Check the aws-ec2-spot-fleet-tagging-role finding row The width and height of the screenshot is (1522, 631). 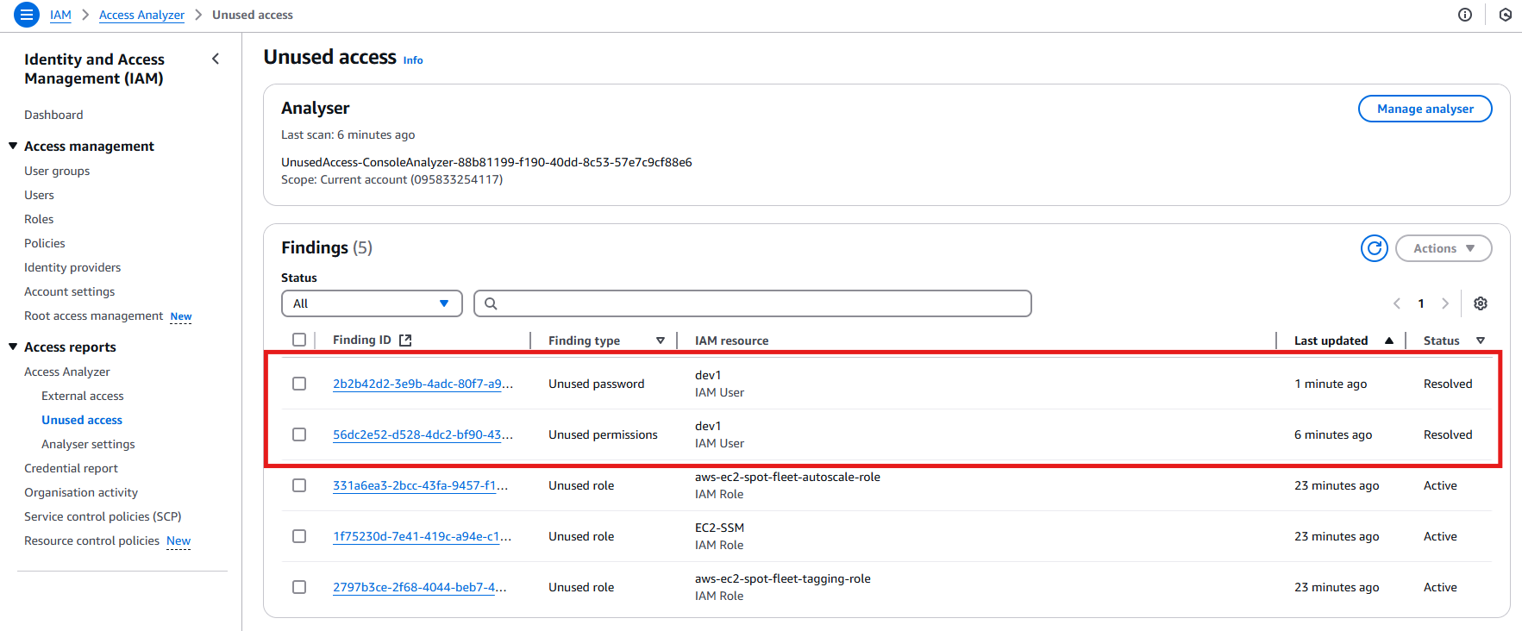point(299,587)
